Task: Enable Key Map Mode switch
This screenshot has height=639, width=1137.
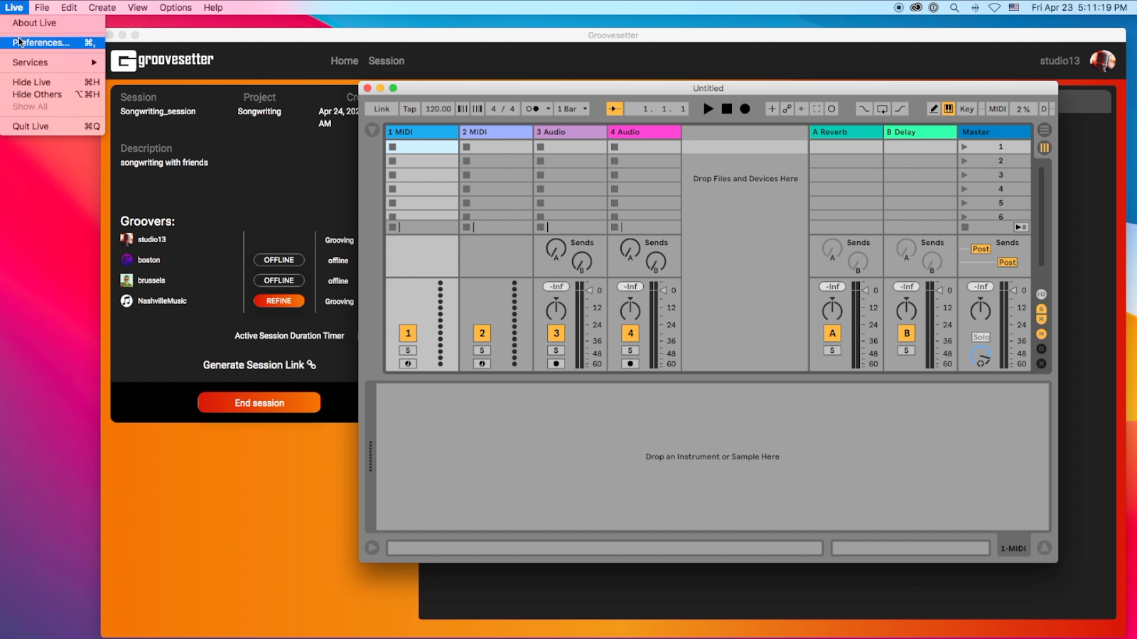Action: click(x=966, y=109)
